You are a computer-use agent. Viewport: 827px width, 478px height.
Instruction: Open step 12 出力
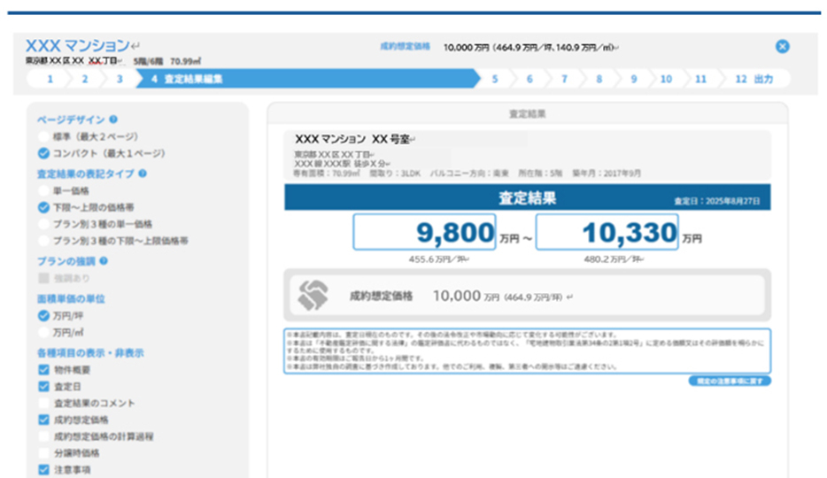(x=754, y=79)
